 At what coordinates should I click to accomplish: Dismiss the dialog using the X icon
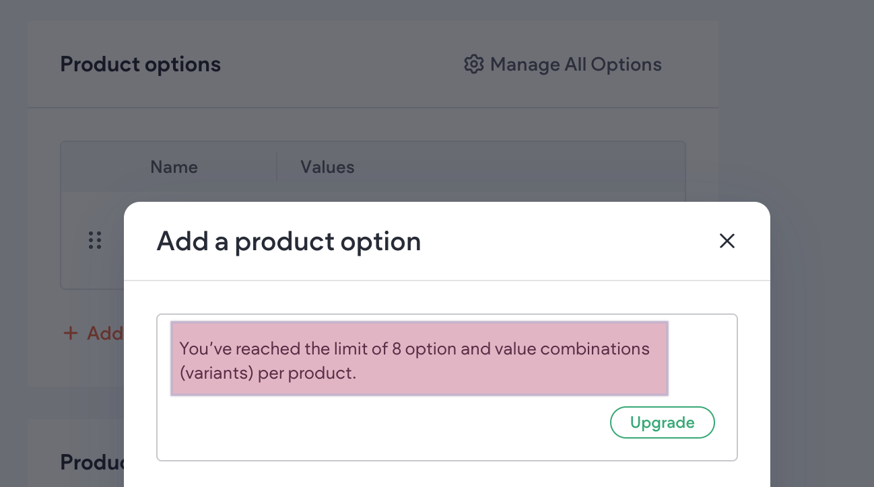point(727,241)
